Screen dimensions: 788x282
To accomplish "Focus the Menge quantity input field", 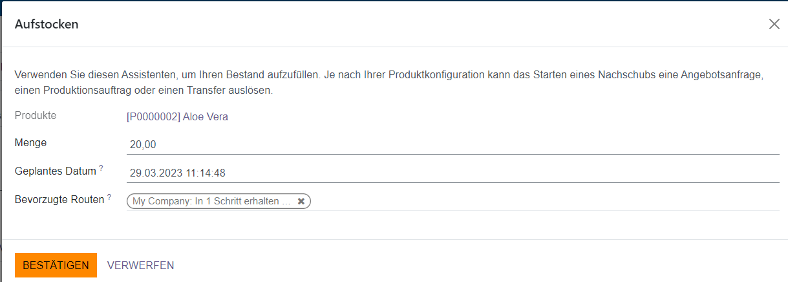I will 453,144.
